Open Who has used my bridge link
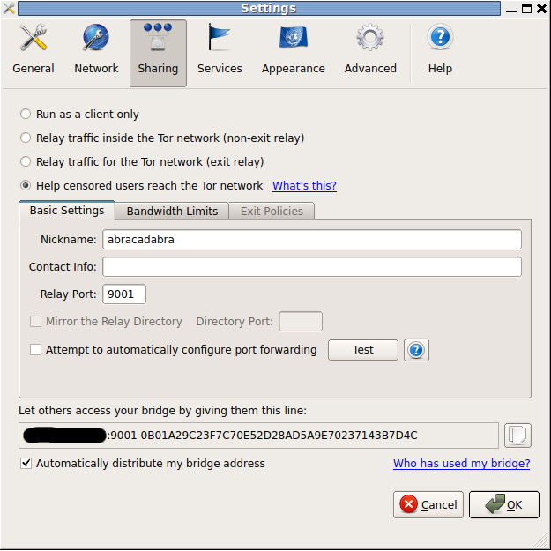The width and height of the screenshot is (551, 551). [461, 464]
